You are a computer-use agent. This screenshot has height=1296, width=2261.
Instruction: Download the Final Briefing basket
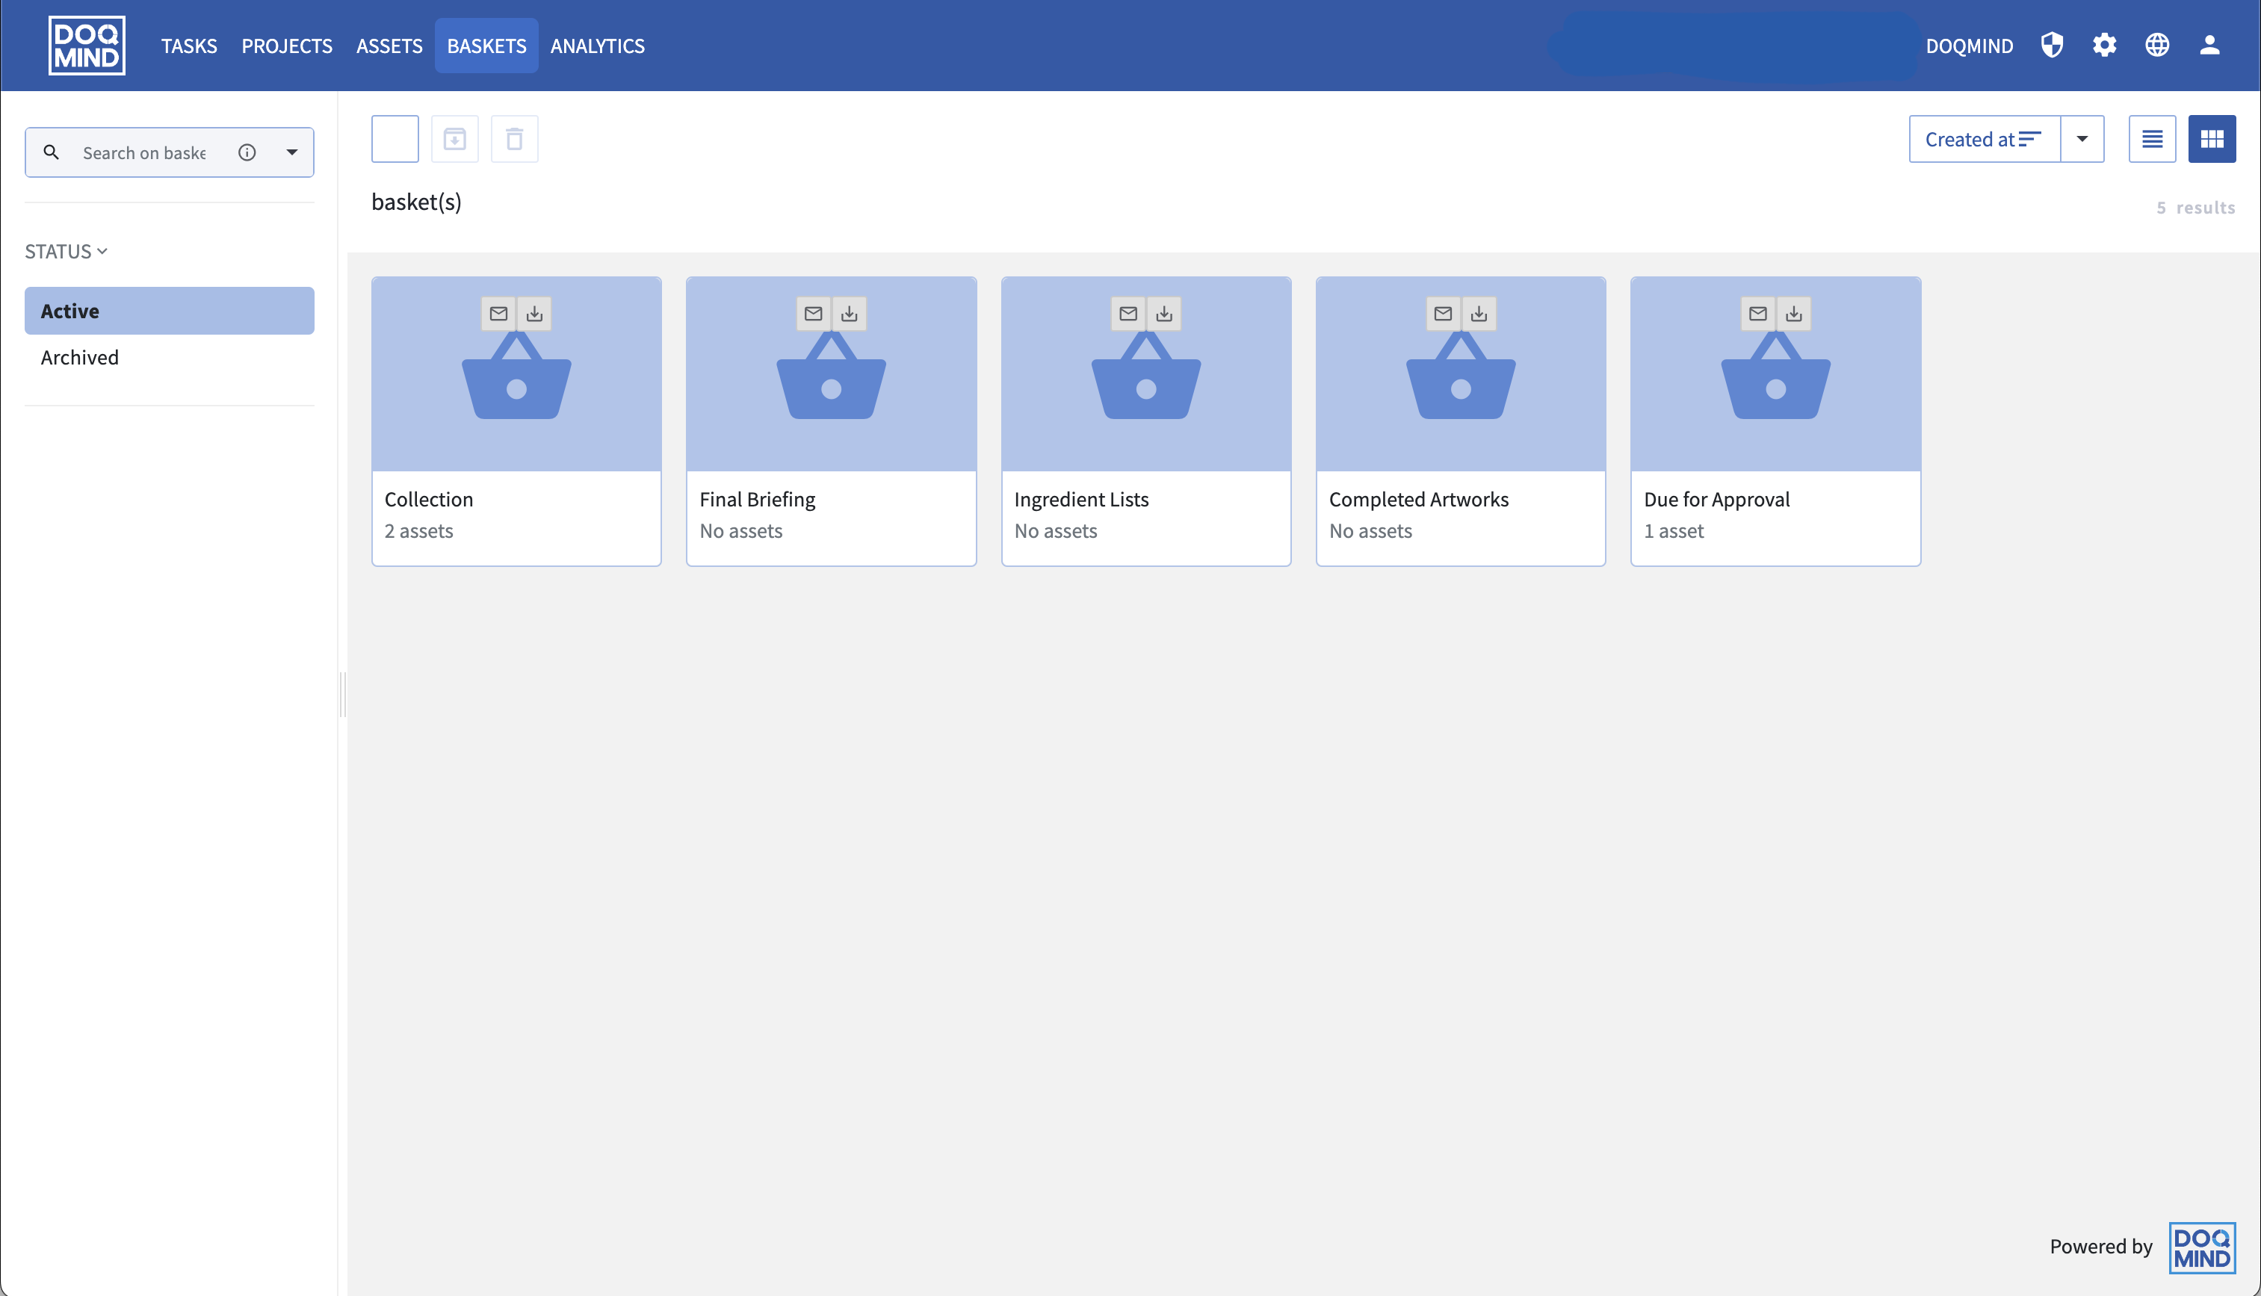point(850,313)
